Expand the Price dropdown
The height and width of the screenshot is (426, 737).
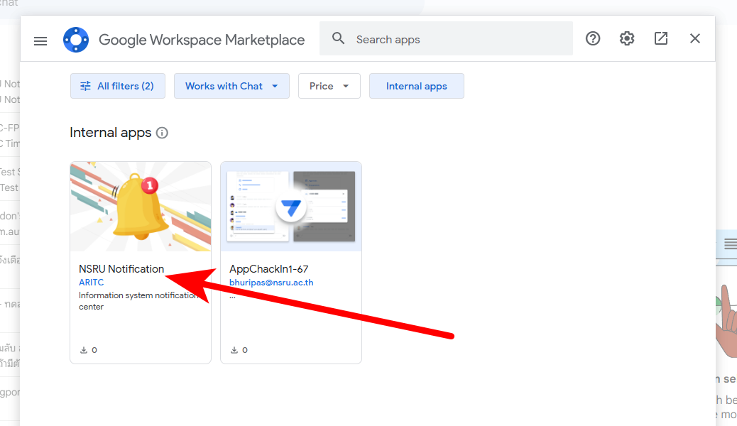pos(329,86)
